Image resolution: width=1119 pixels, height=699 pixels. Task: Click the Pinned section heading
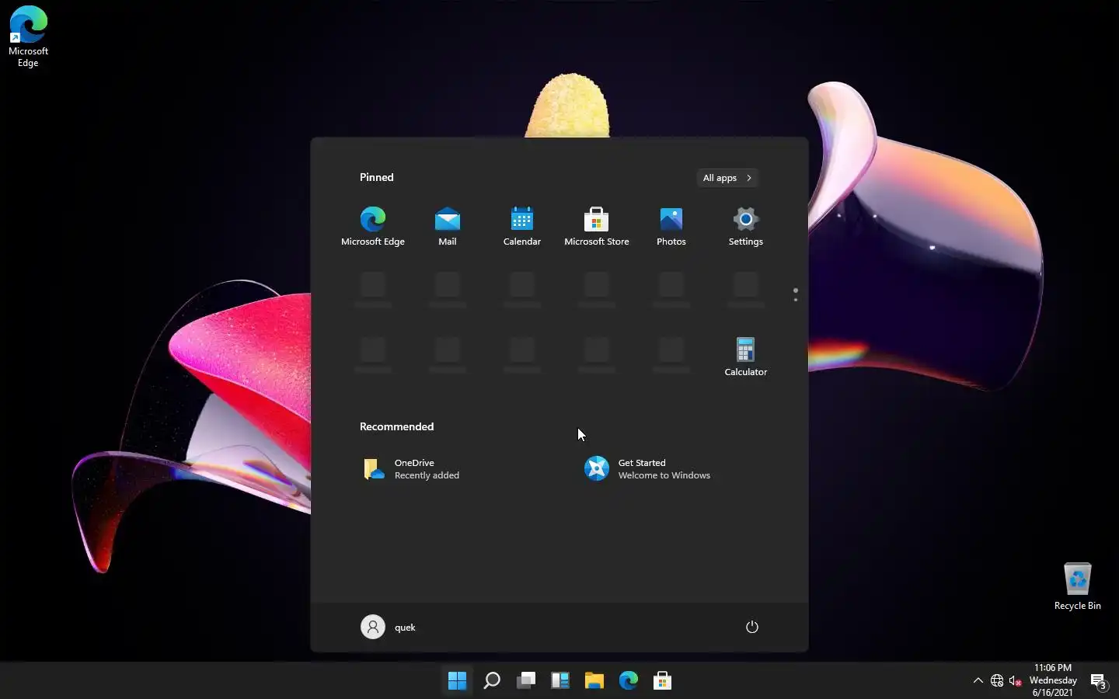pyautogui.click(x=377, y=178)
